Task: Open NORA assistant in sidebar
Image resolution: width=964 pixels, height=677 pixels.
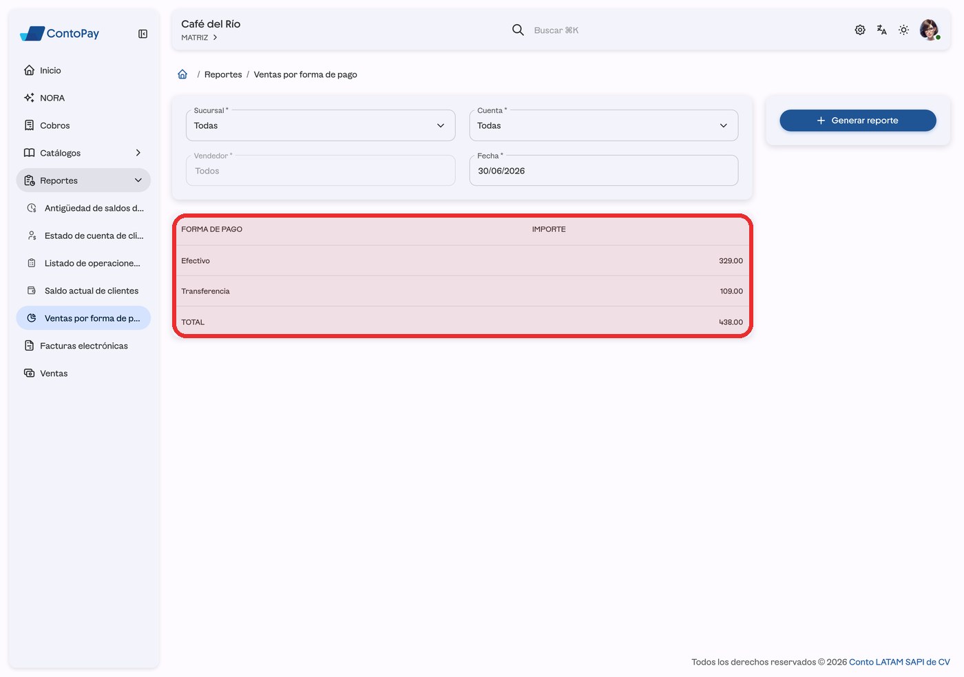Action: (x=83, y=98)
